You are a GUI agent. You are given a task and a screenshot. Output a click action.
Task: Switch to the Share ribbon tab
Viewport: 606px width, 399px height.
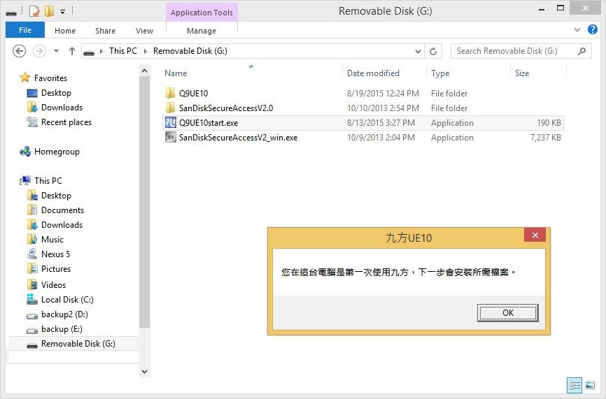pos(105,31)
